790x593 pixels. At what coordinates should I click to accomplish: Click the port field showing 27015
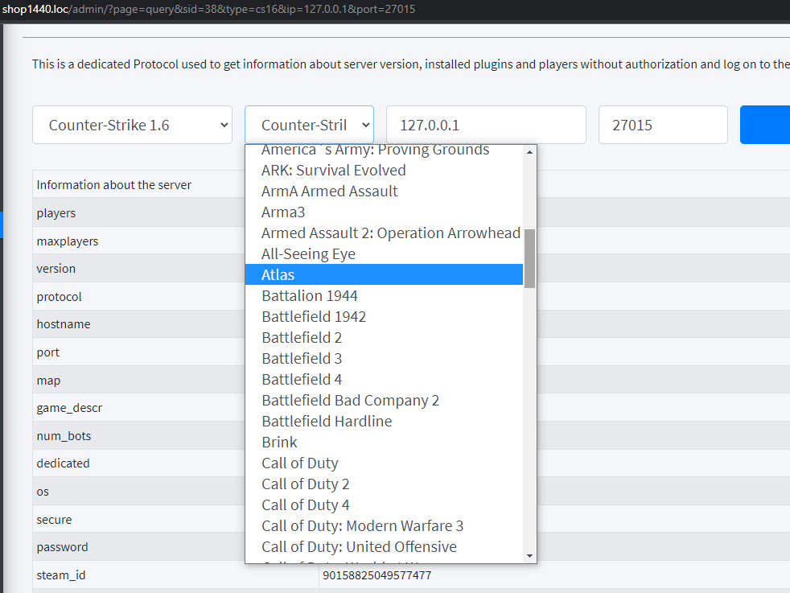pyautogui.click(x=663, y=125)
